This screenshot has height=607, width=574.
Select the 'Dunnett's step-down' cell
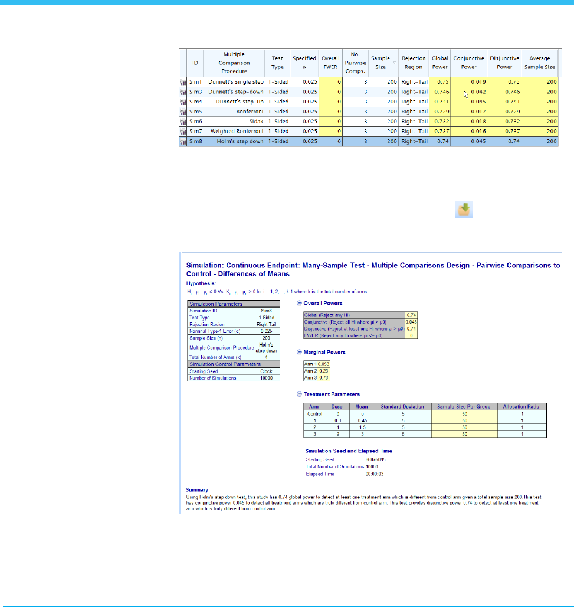[x=234, y=92]
